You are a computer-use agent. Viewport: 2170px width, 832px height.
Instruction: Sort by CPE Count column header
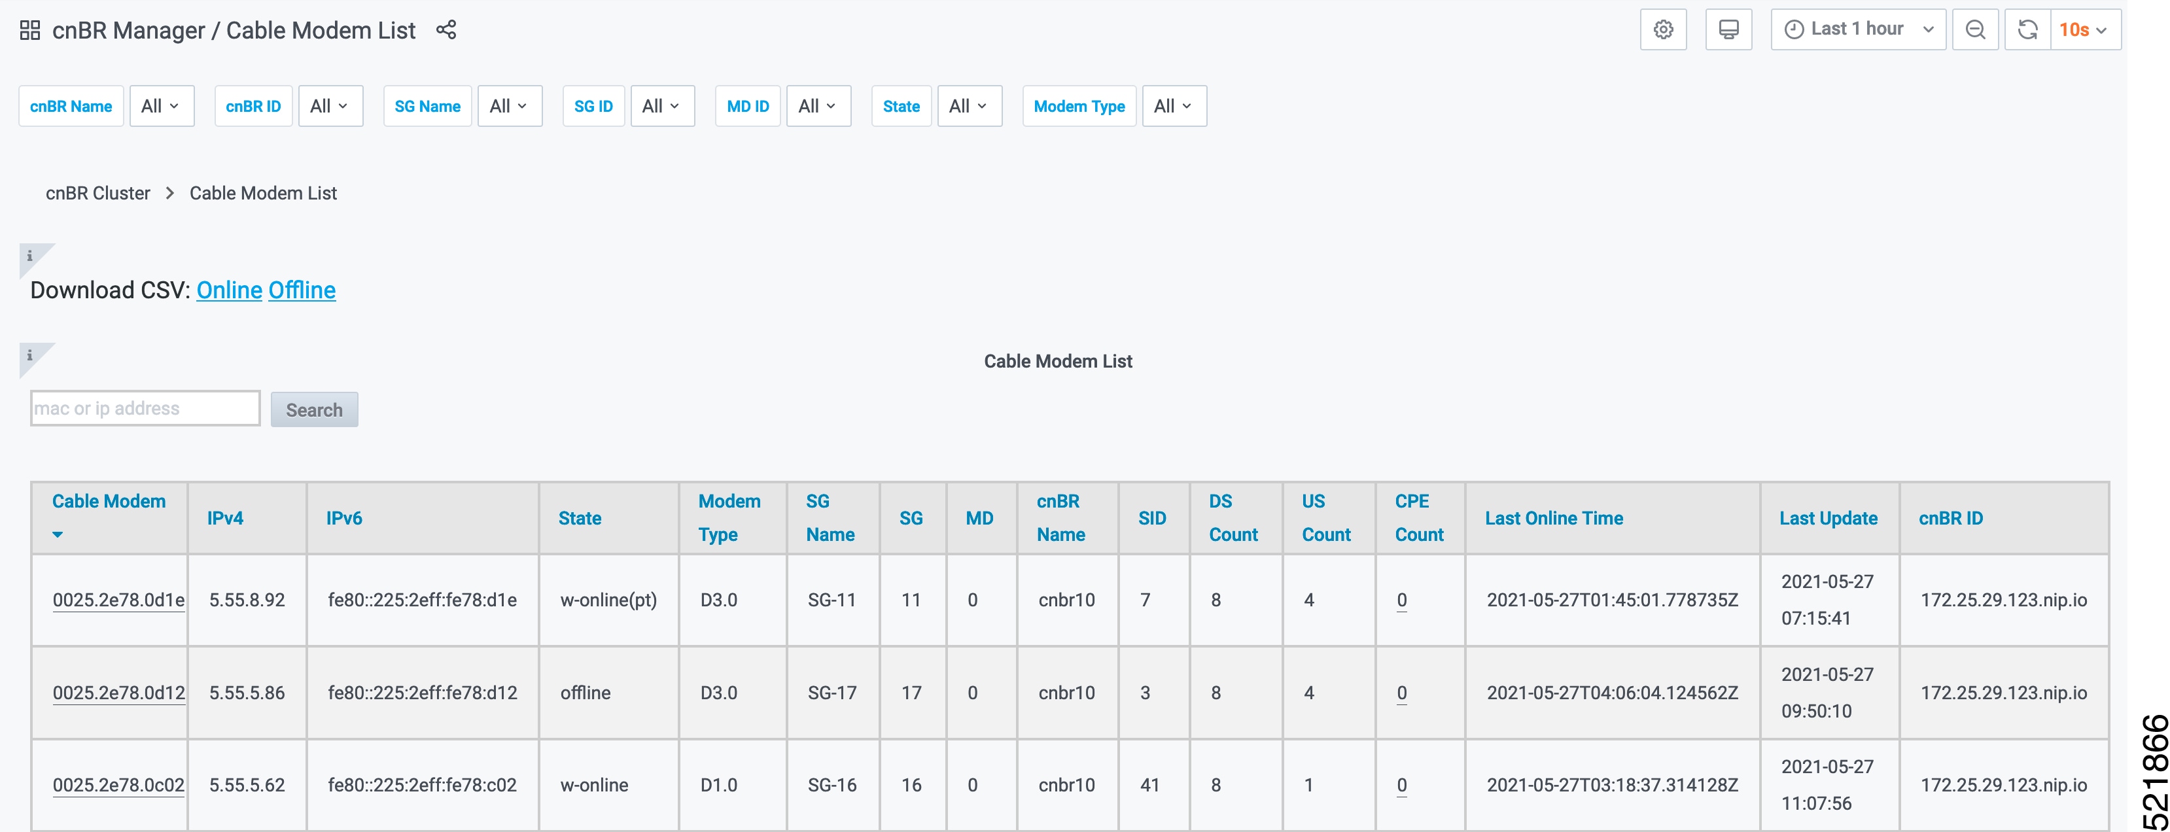click(x=1420, y=518)
